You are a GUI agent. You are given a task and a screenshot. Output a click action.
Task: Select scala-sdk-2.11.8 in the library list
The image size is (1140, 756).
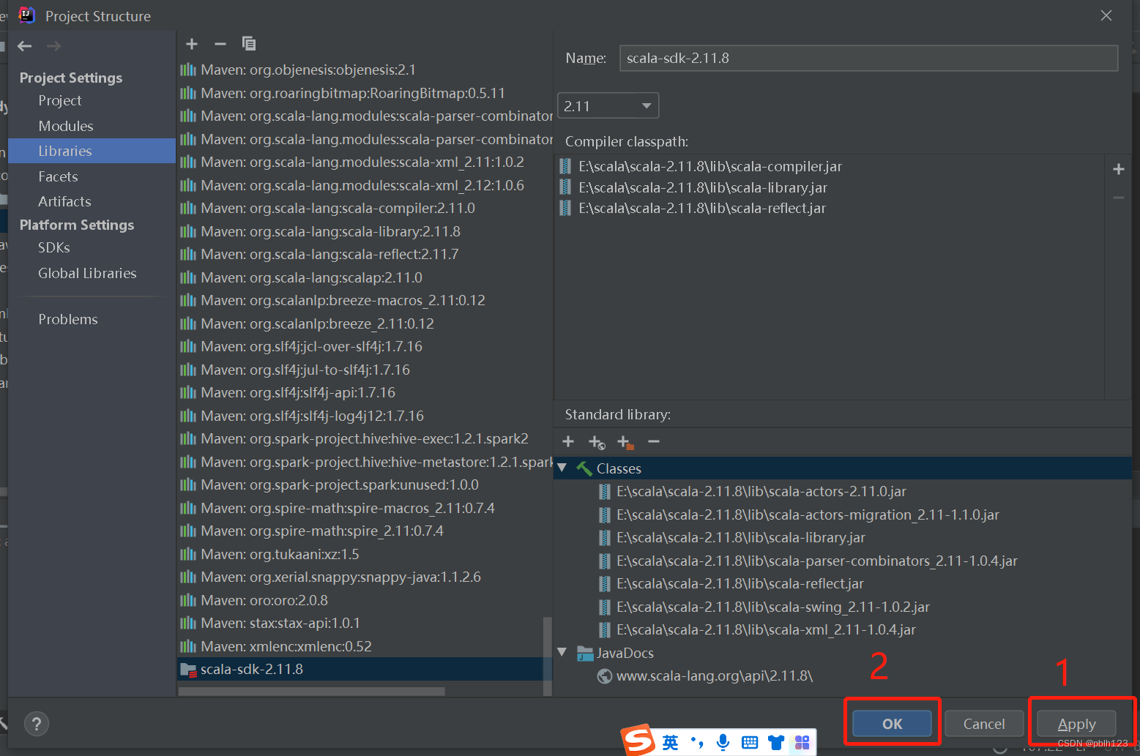361,670
